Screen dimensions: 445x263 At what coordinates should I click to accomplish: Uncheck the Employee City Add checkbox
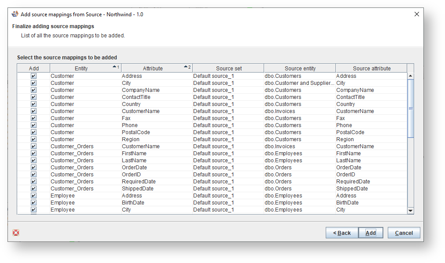(33, 209)
